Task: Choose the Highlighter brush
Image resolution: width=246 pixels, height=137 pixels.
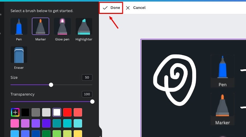Action: click(84, 26)
